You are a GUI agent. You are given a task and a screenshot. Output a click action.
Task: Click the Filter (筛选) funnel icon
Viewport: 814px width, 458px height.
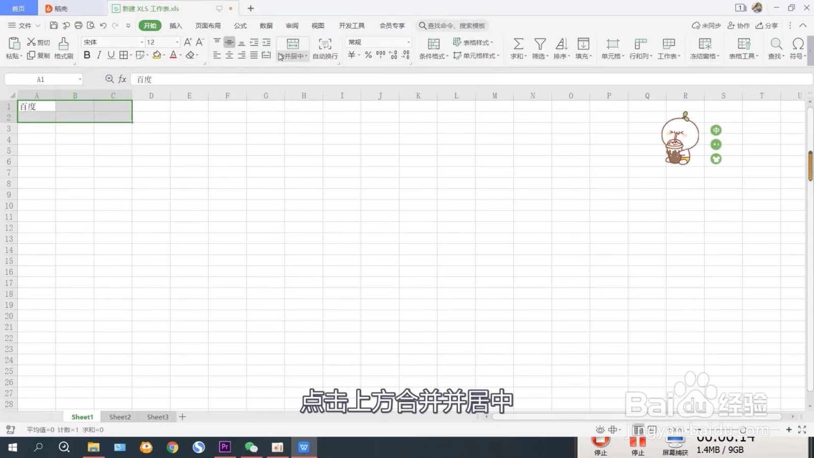(x=540, y=44)
